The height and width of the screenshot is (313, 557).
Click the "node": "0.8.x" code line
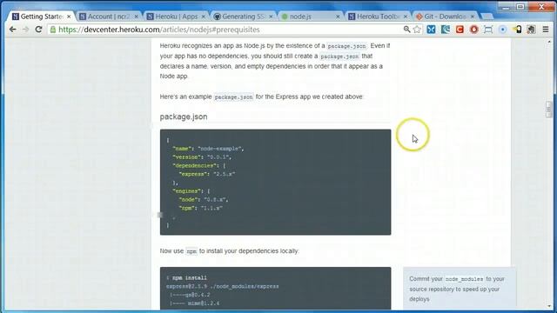pos(204,200)
